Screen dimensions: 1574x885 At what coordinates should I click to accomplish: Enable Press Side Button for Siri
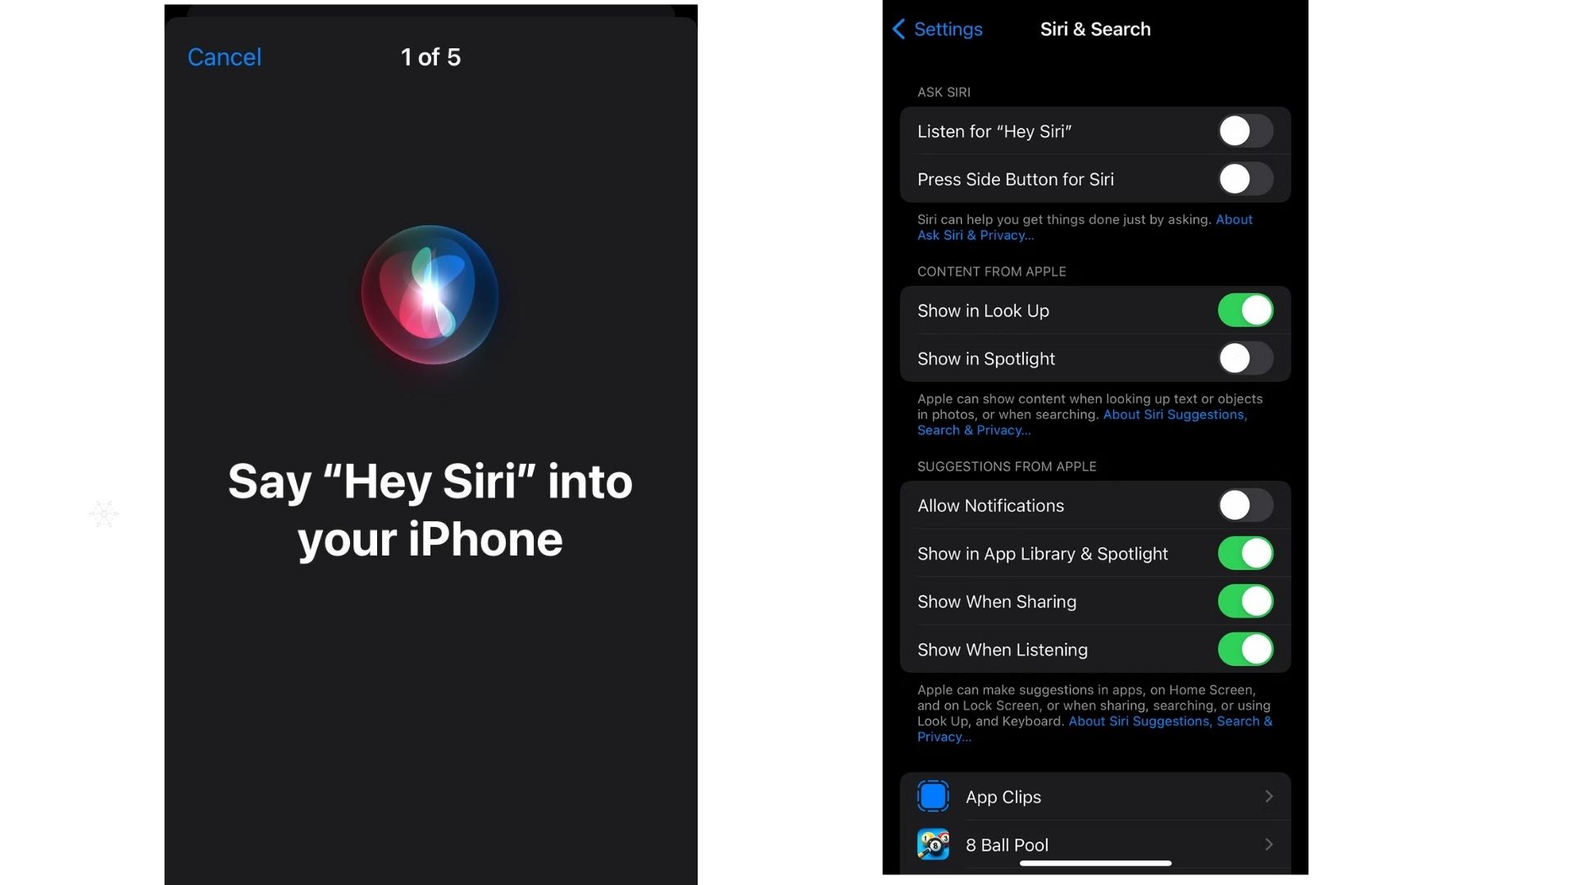coord(1244,179)
